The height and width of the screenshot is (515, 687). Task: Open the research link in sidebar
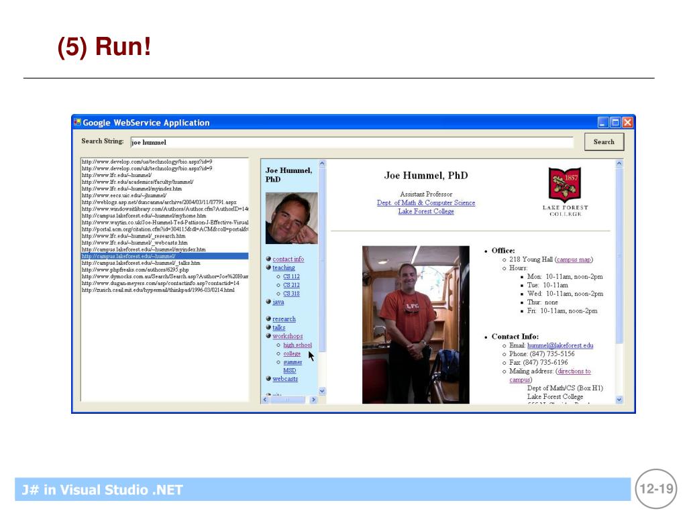point(284,319)
